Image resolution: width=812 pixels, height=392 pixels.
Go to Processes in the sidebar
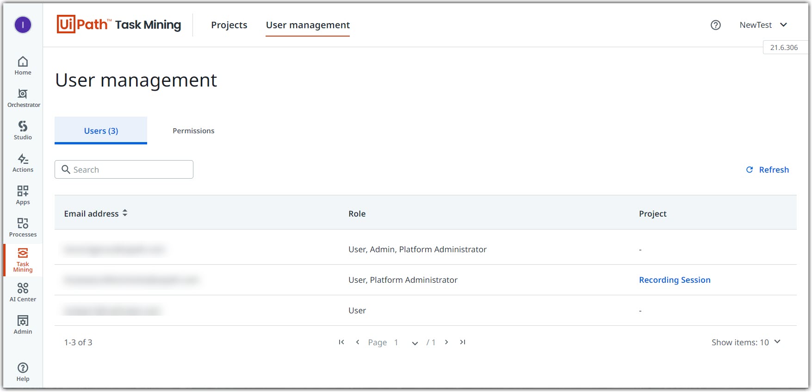[x=23, y=228]
